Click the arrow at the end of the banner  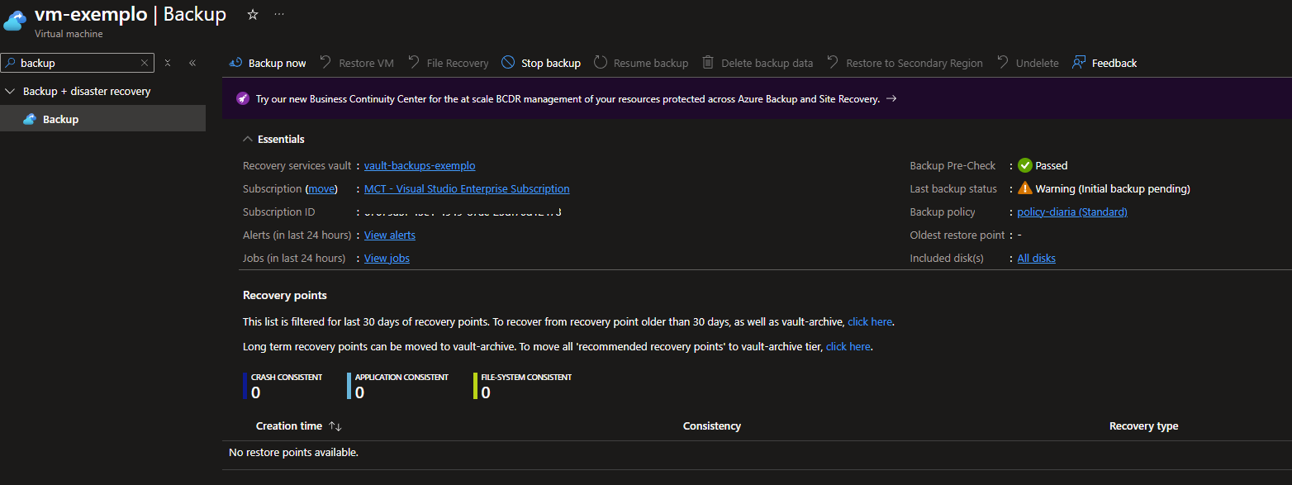[891, 99]
